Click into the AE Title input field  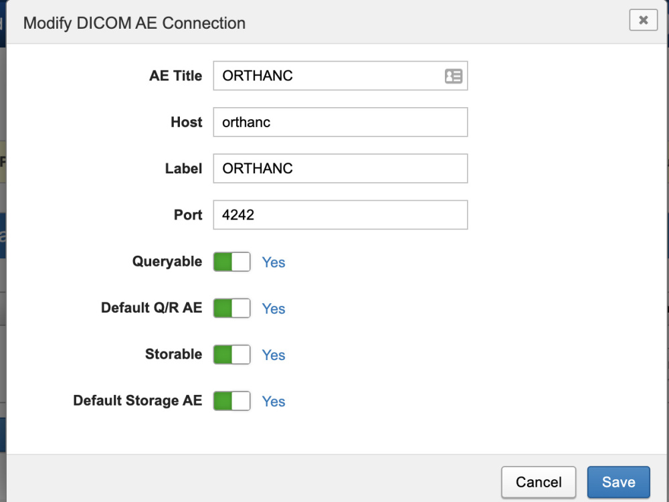(341, 76)
